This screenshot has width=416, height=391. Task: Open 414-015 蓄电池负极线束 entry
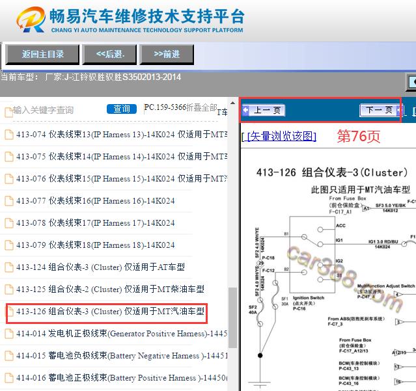pyautogui.click(x=122, y=355)
